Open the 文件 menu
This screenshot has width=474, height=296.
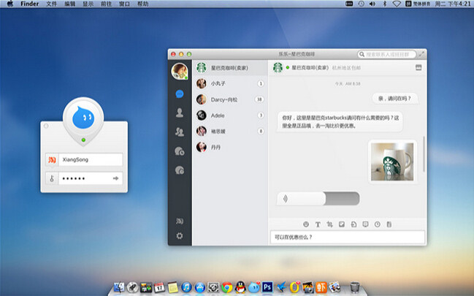51,4
